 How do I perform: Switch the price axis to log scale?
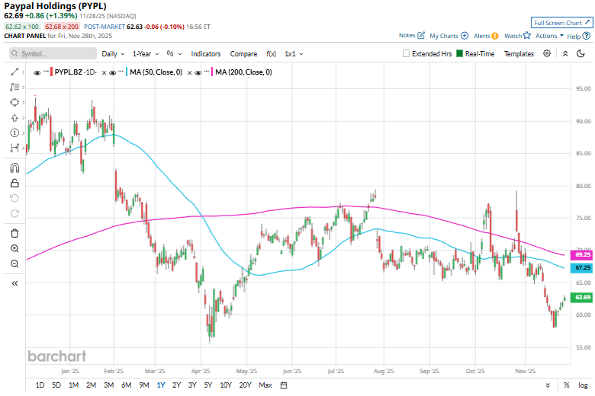583,385
